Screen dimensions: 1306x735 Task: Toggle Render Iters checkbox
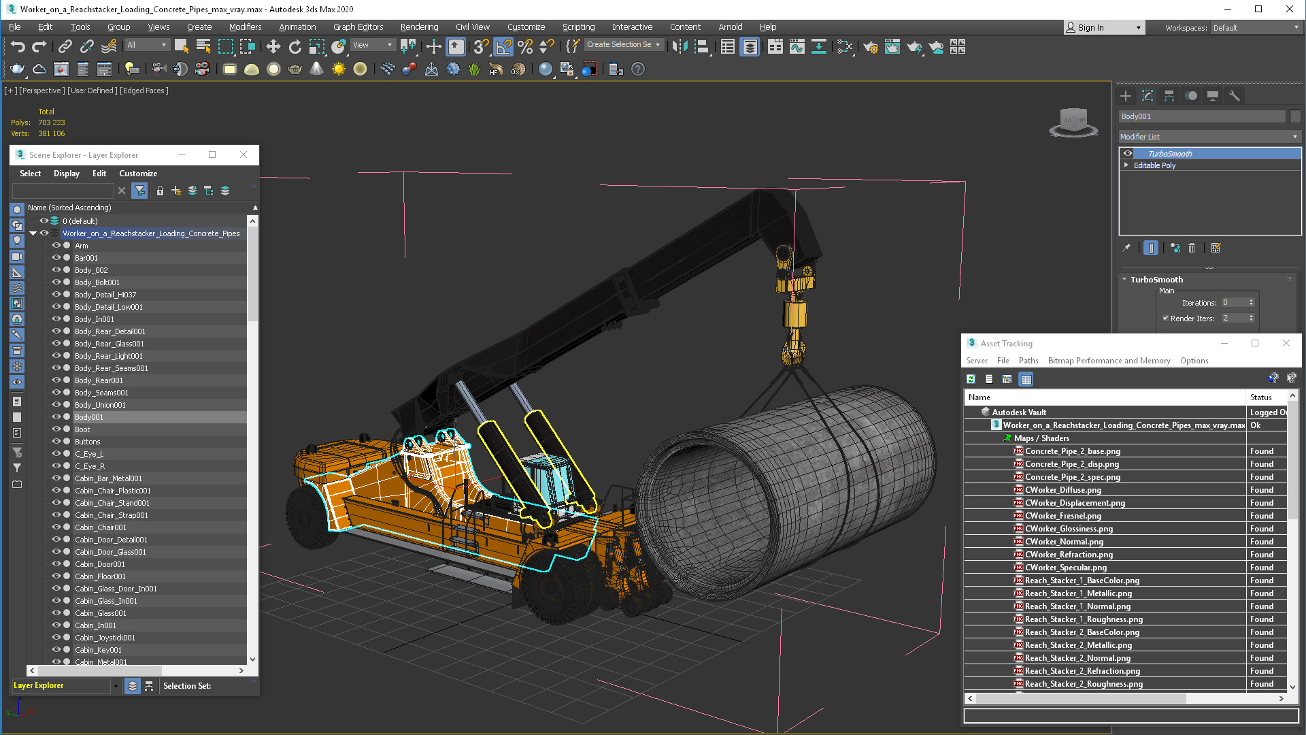coord(1166,318)
